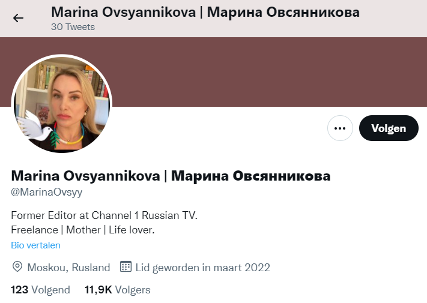View the 11,9K Volgers list
Screen dimensions: 427x303
click(117, 290)
